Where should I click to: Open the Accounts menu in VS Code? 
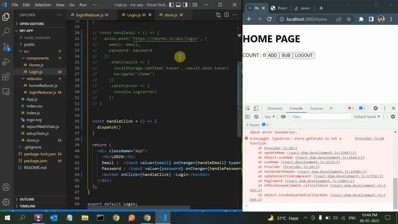pos(6,187)
